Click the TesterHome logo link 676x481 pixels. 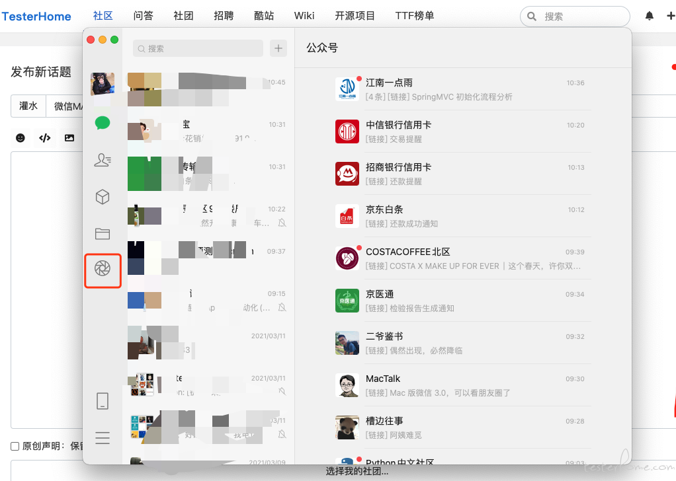(36, 17)
